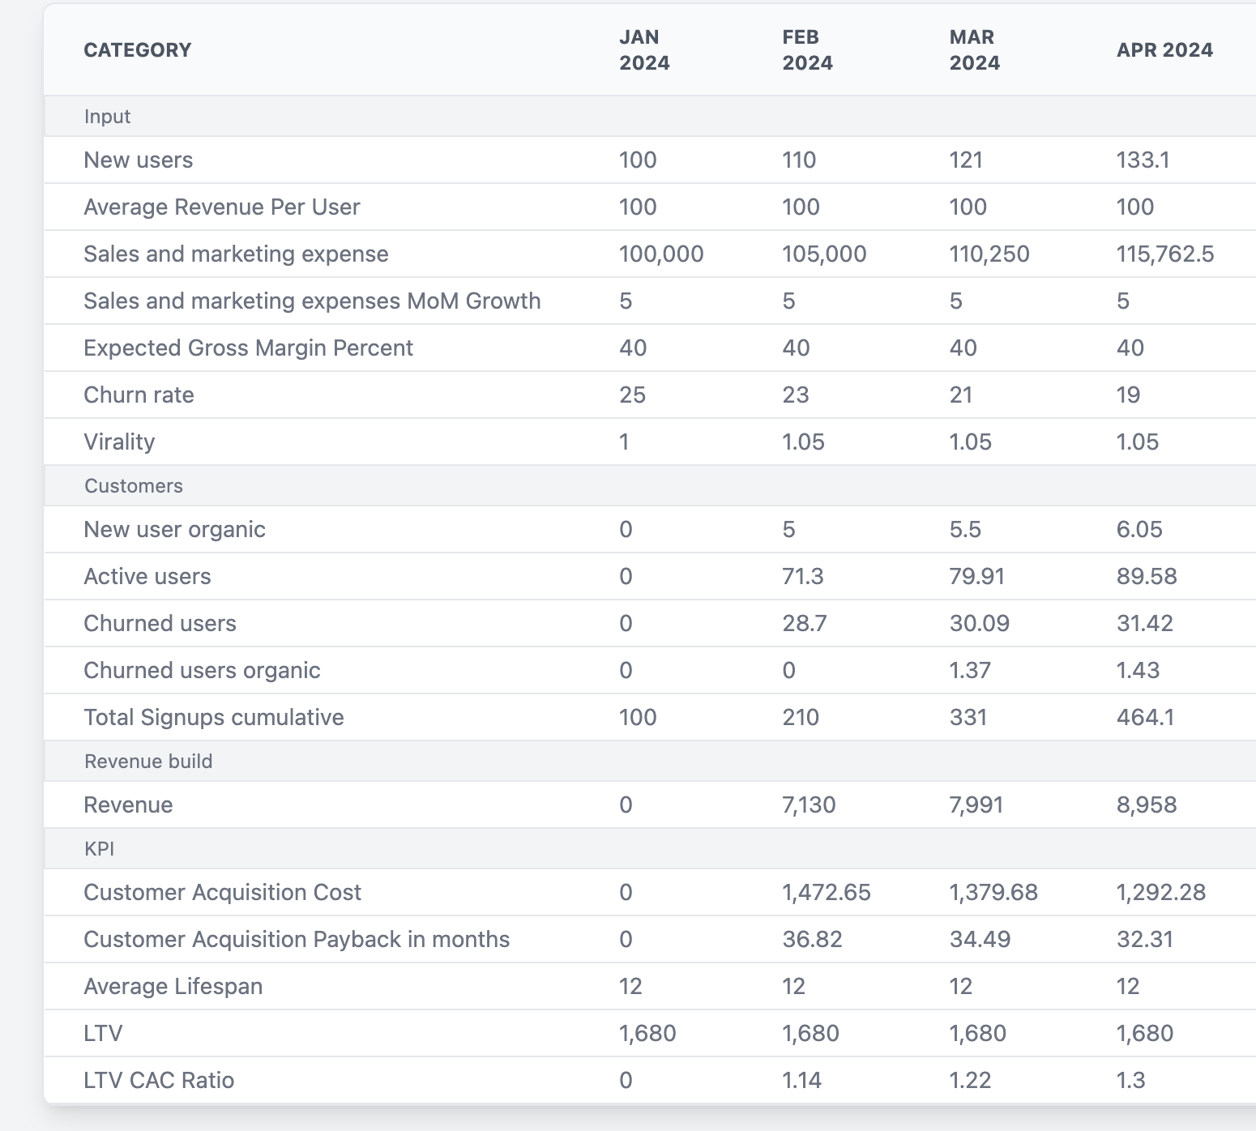
Task: Select the FEB 2024 column header
Action: tap(807, 50)
